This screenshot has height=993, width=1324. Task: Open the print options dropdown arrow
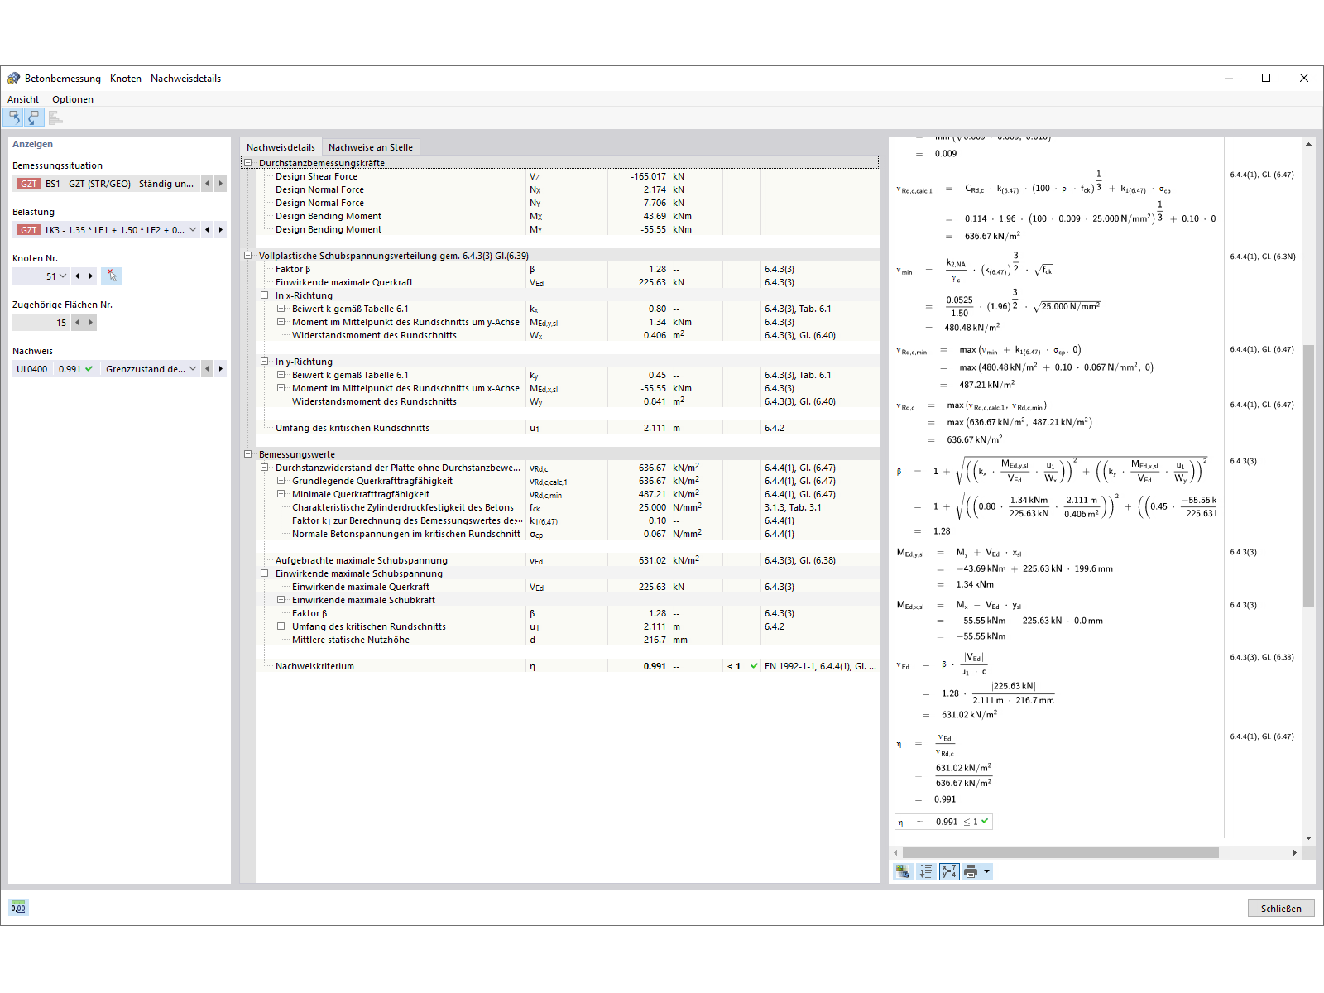[x=986, y=871]
